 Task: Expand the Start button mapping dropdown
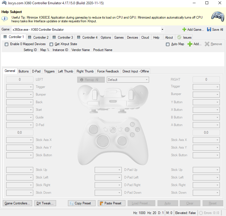20,110
